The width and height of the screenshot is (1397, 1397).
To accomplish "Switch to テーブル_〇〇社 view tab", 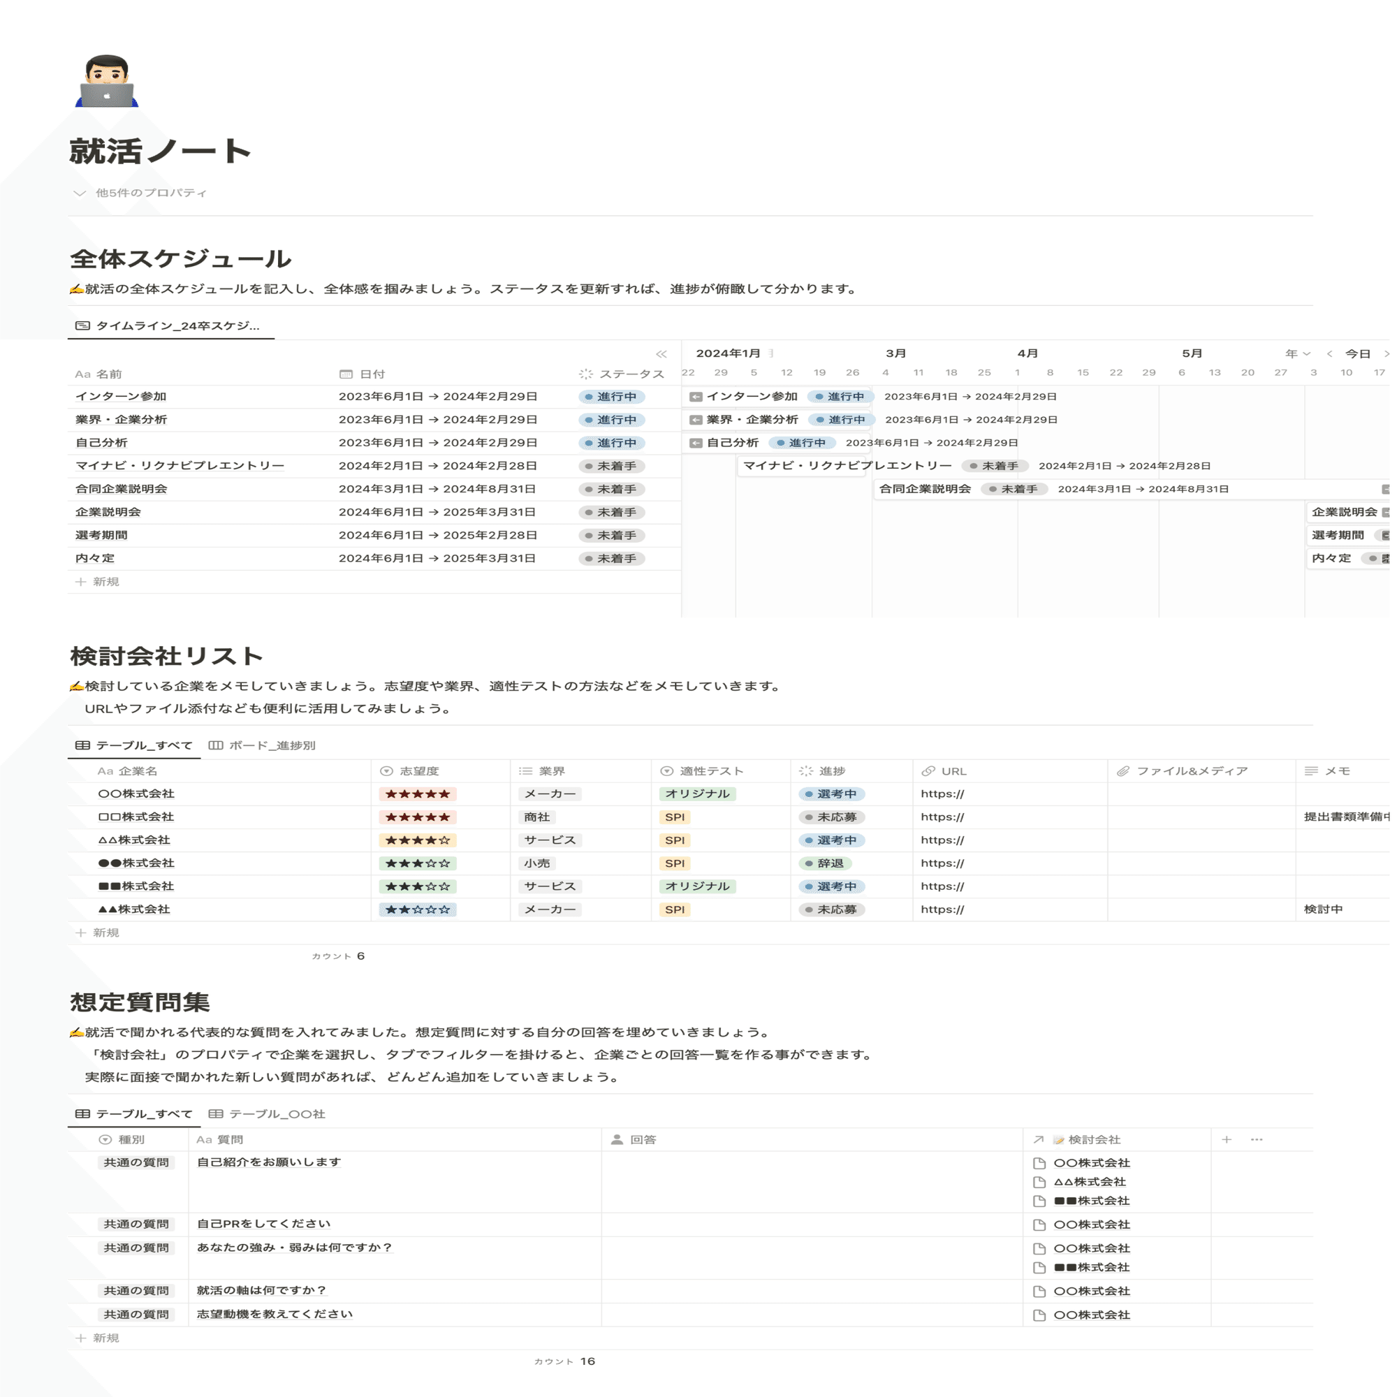I will (267, 1114).
